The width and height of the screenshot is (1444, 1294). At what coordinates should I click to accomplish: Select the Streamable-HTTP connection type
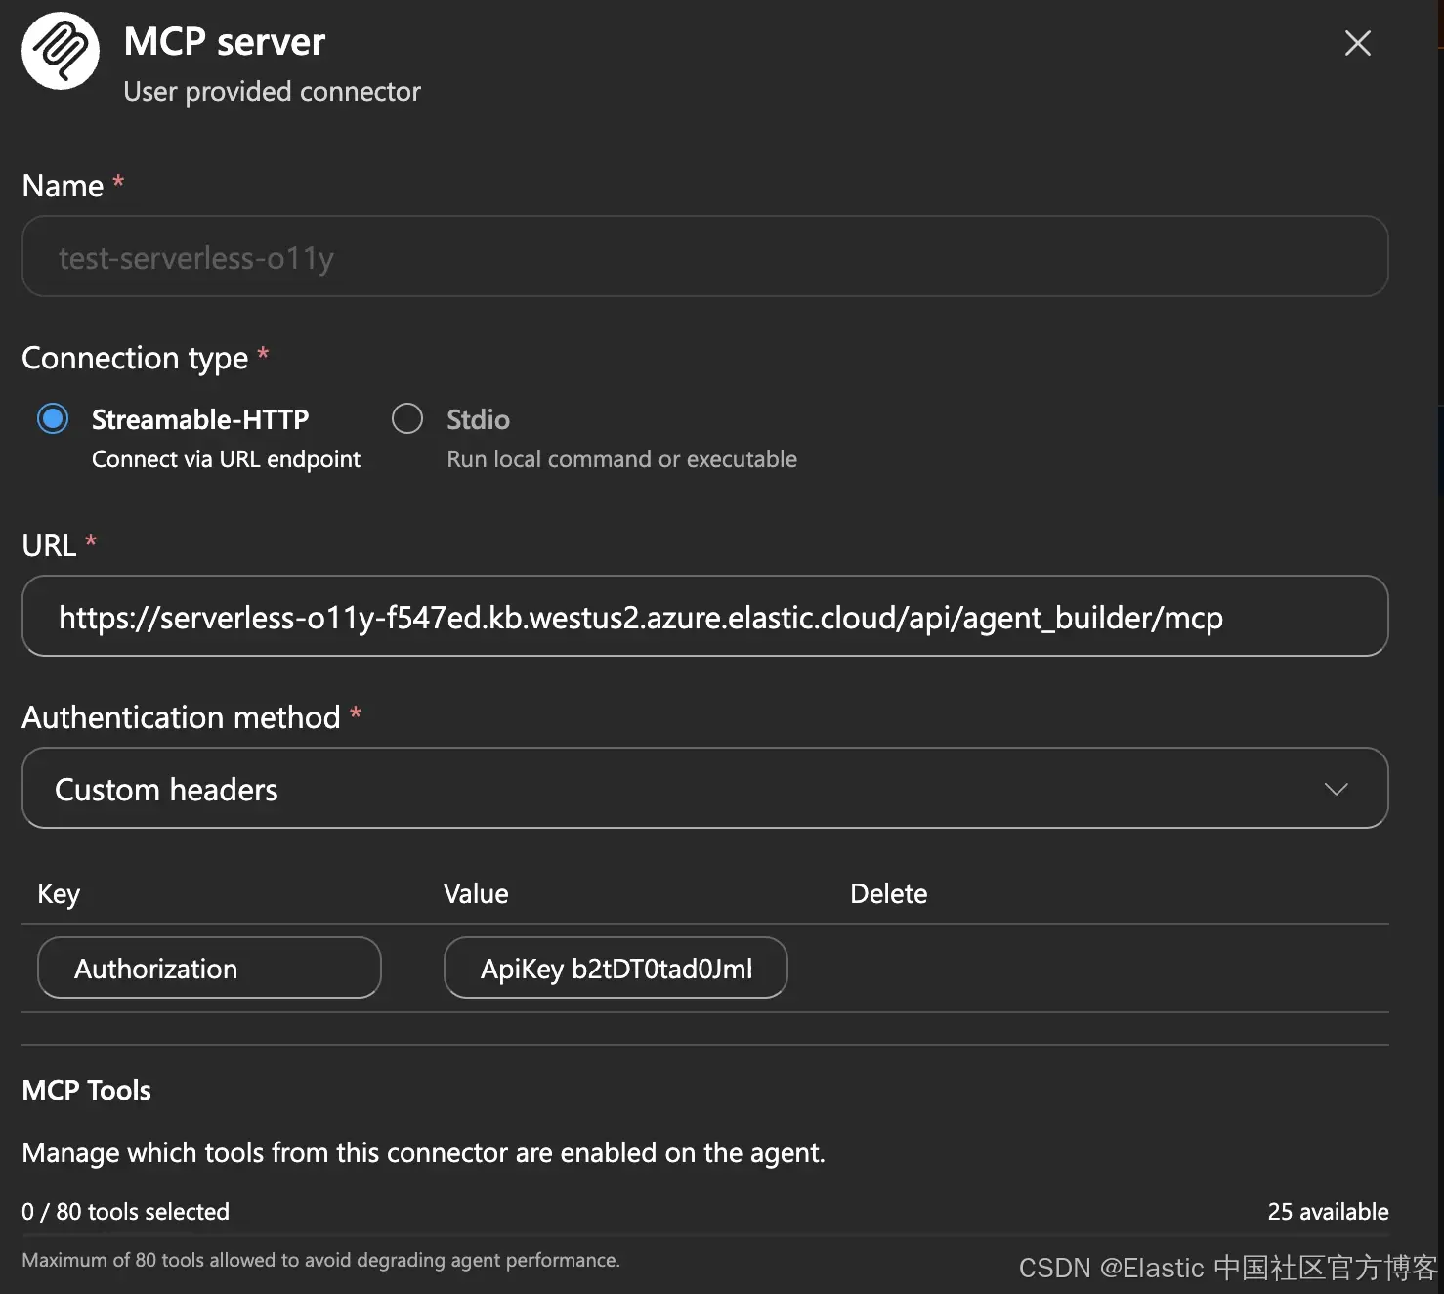[53, 418]
